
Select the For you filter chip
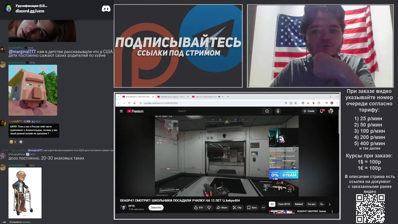pos(311,204)
